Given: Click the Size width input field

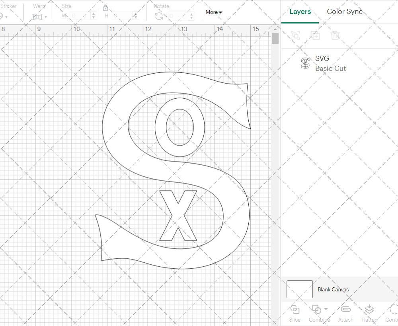Looking at the screenshot, I should click(80, 16).
